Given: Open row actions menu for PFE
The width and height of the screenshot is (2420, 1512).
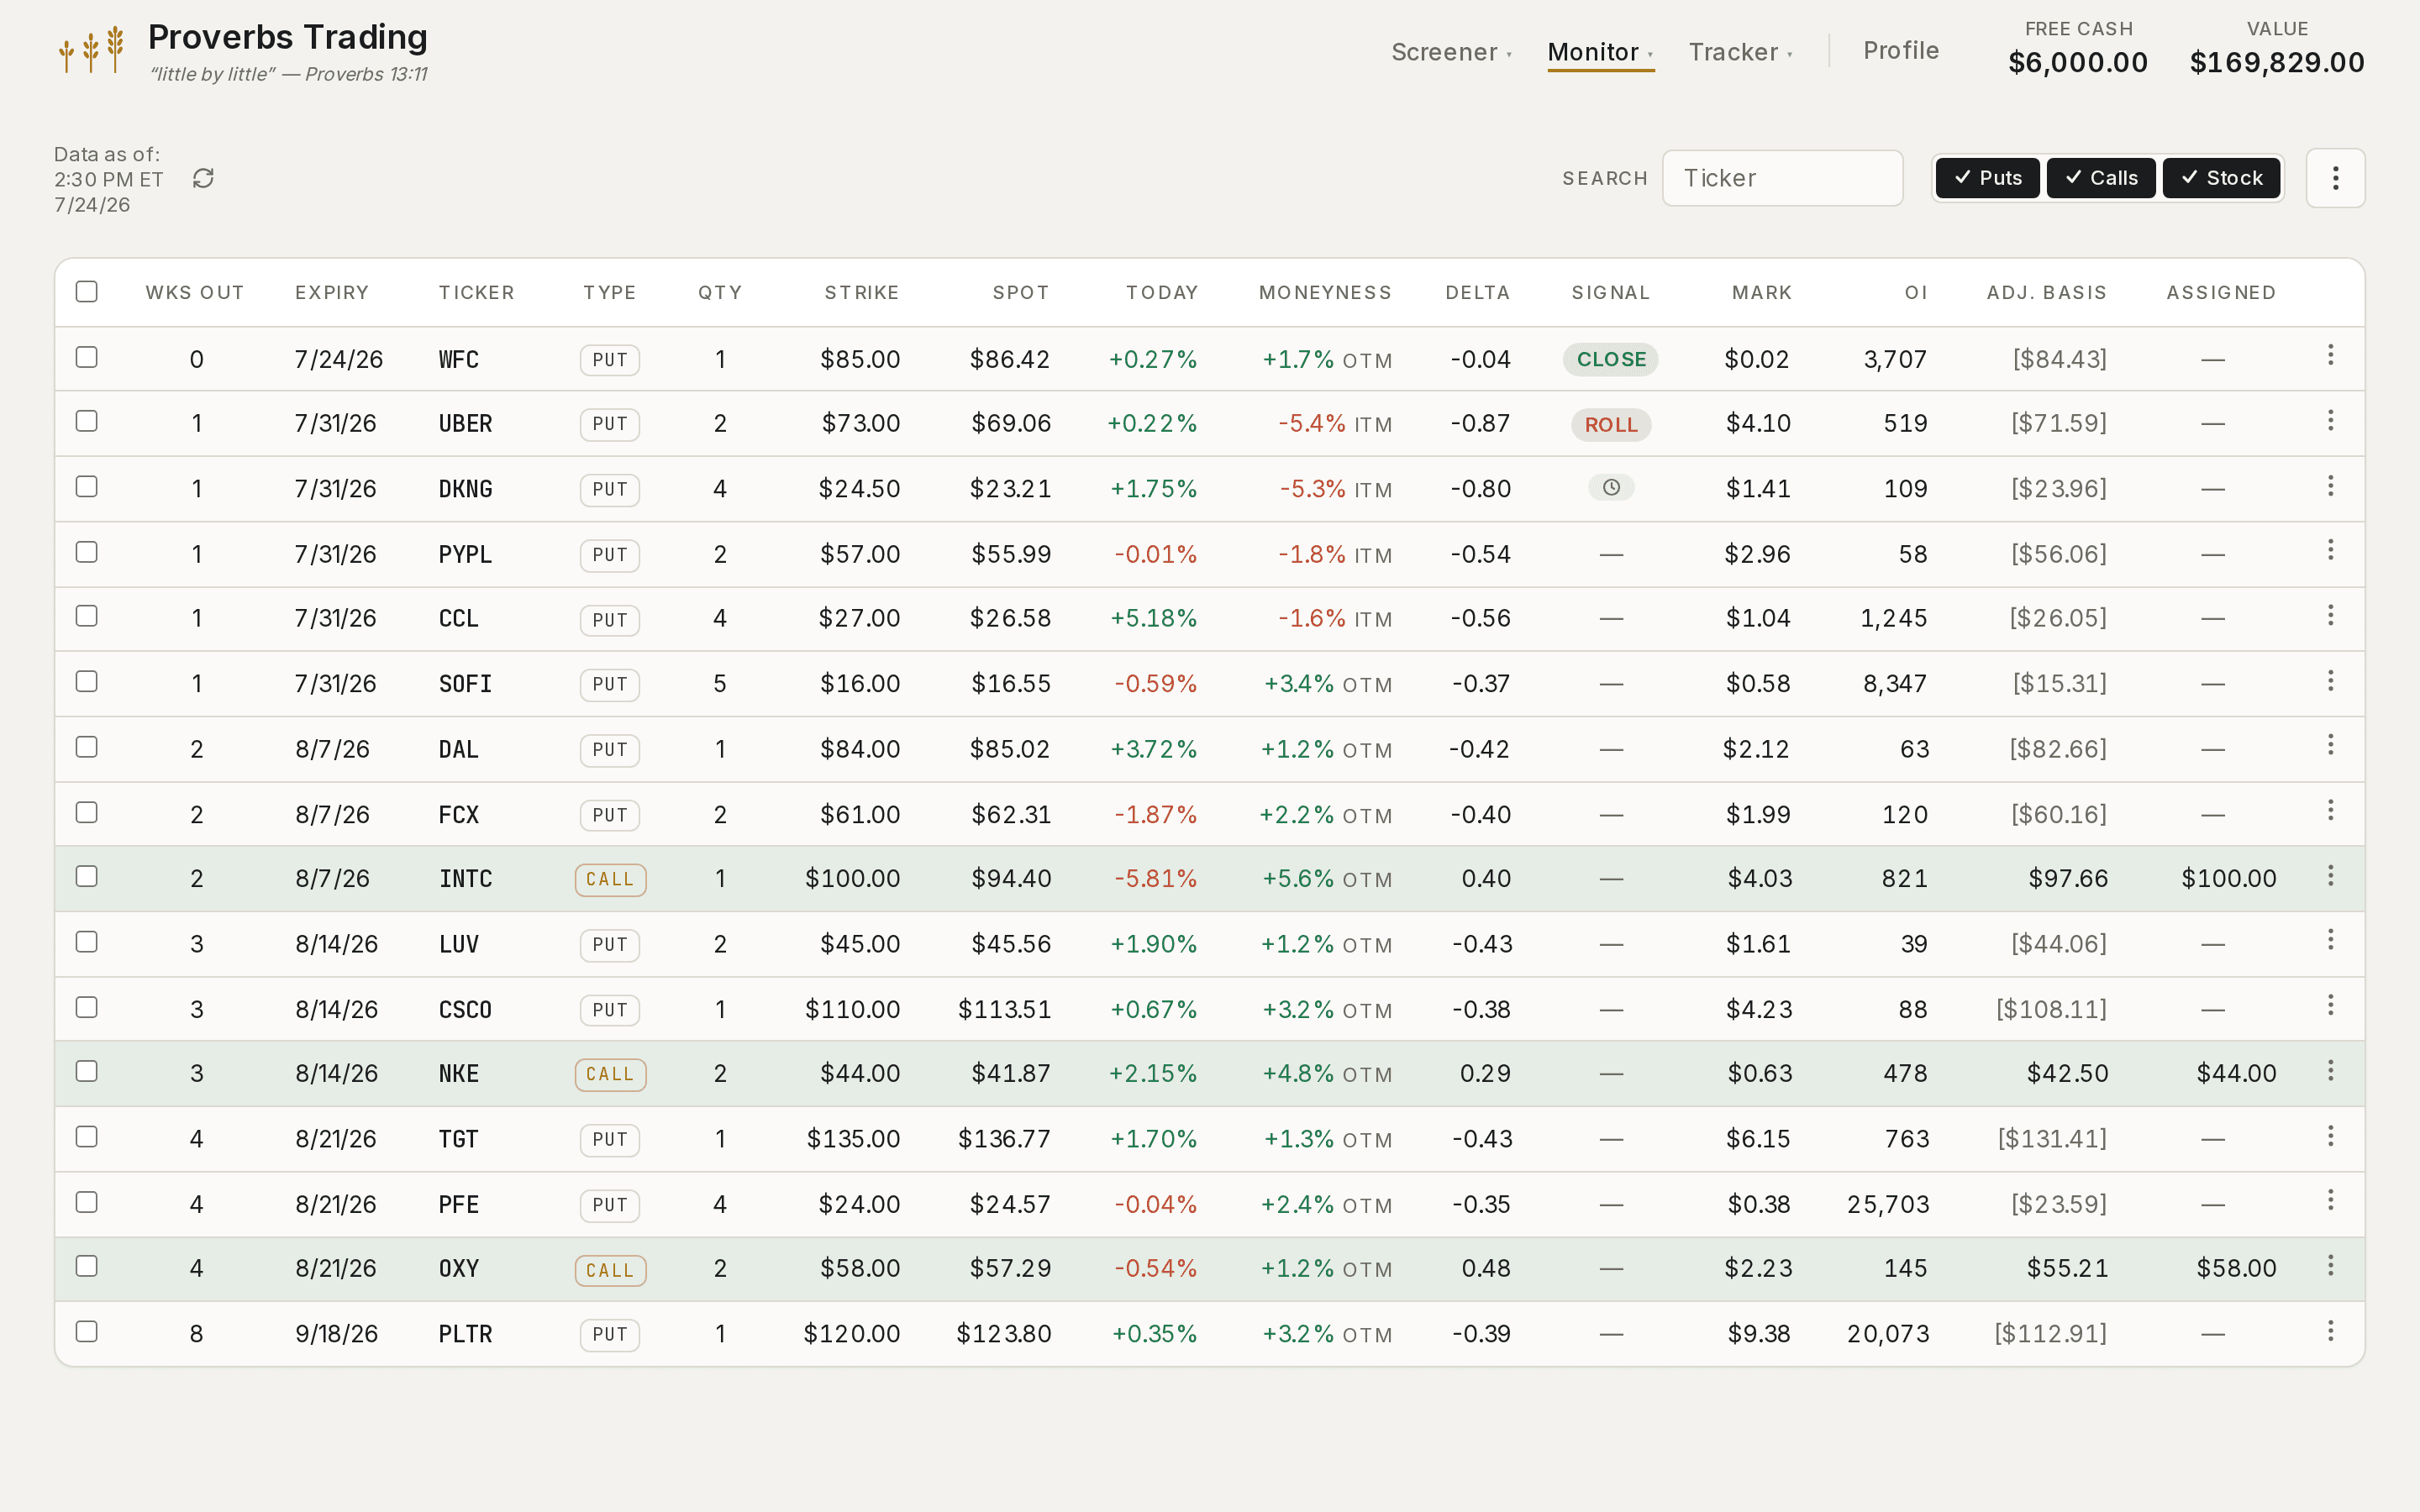Looking at the screenshot, I should 2330,1201.
